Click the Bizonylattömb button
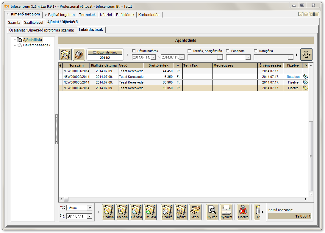The image size is (325, 233). click(x=105, y=52)
